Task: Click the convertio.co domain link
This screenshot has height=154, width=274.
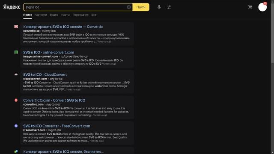Action: point(31,31)
